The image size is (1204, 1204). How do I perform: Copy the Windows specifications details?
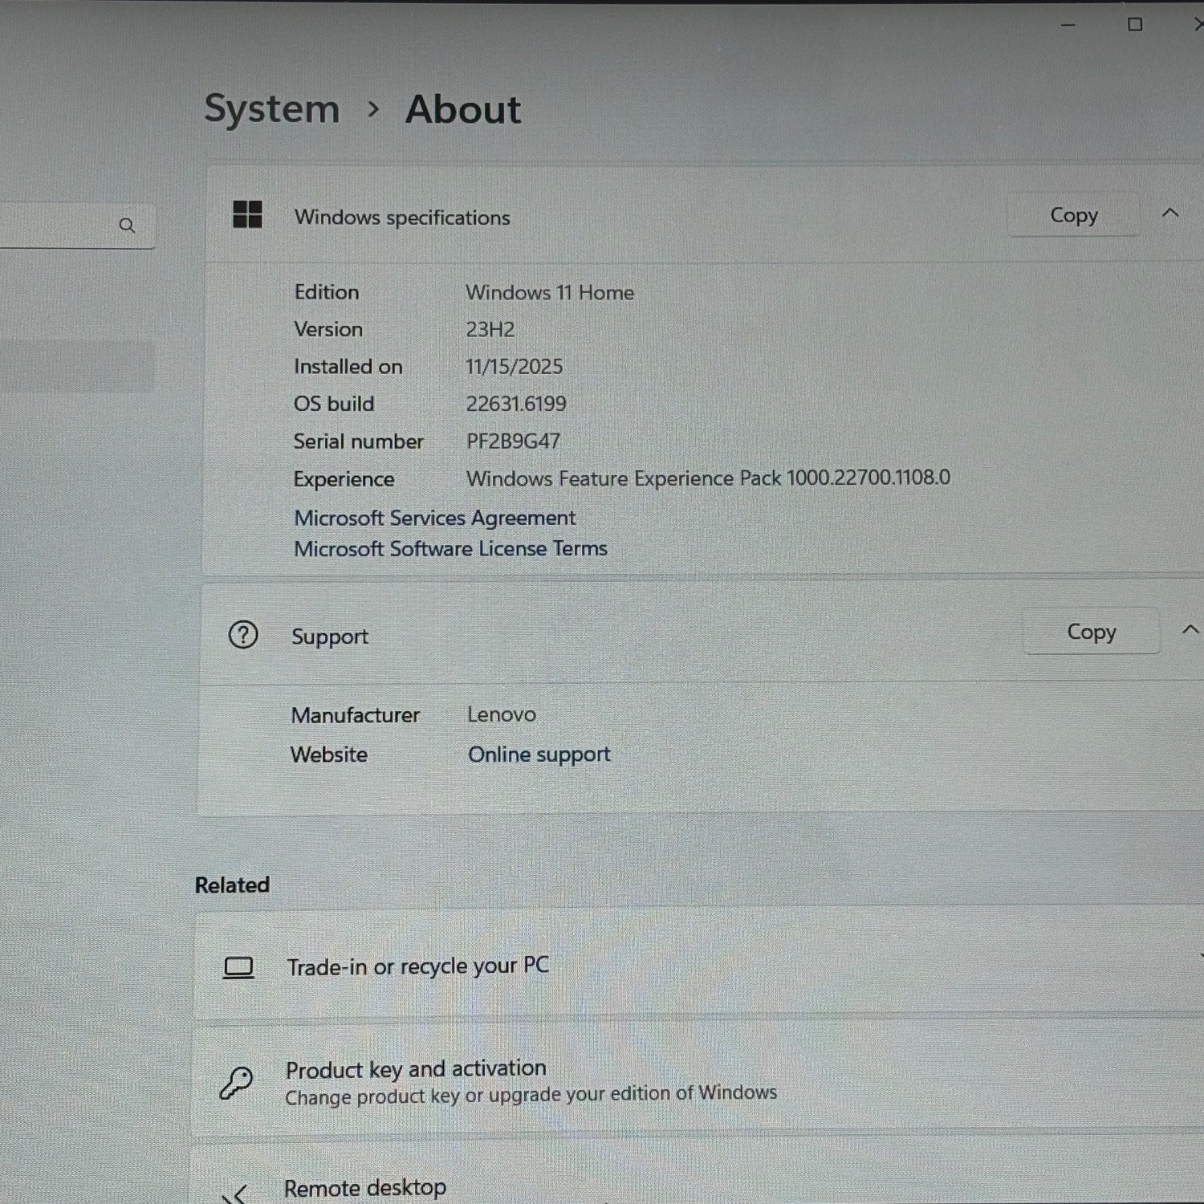1073,215
